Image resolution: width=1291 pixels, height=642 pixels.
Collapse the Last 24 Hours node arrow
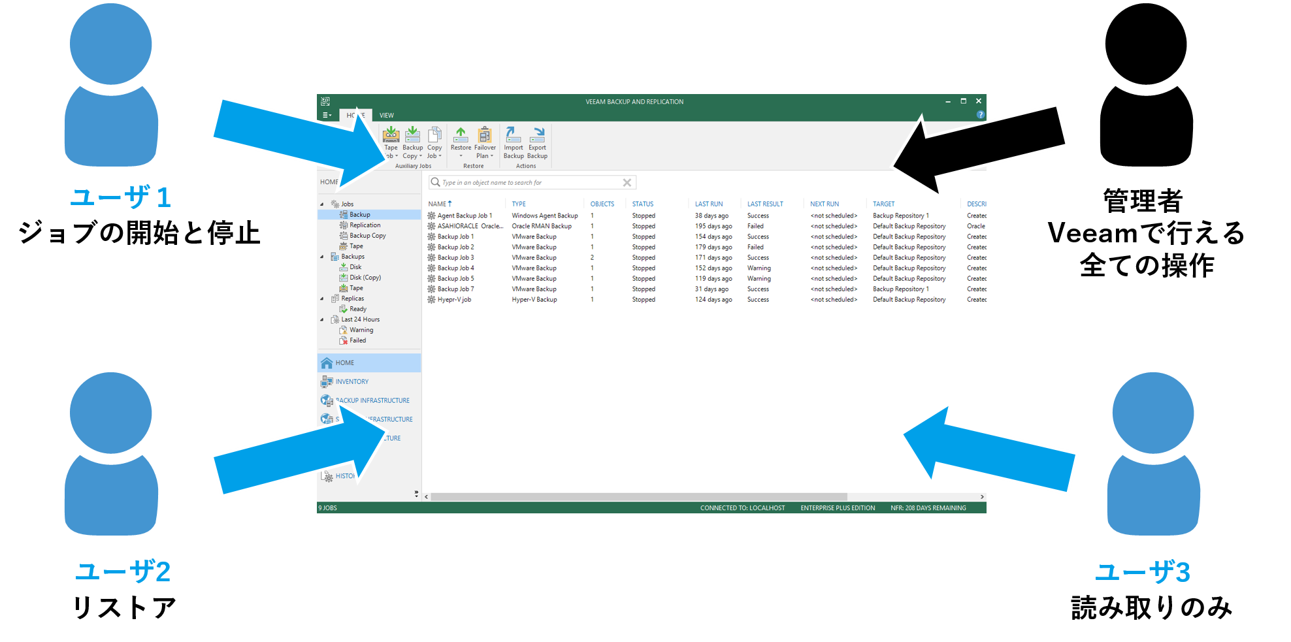[321, 319]
